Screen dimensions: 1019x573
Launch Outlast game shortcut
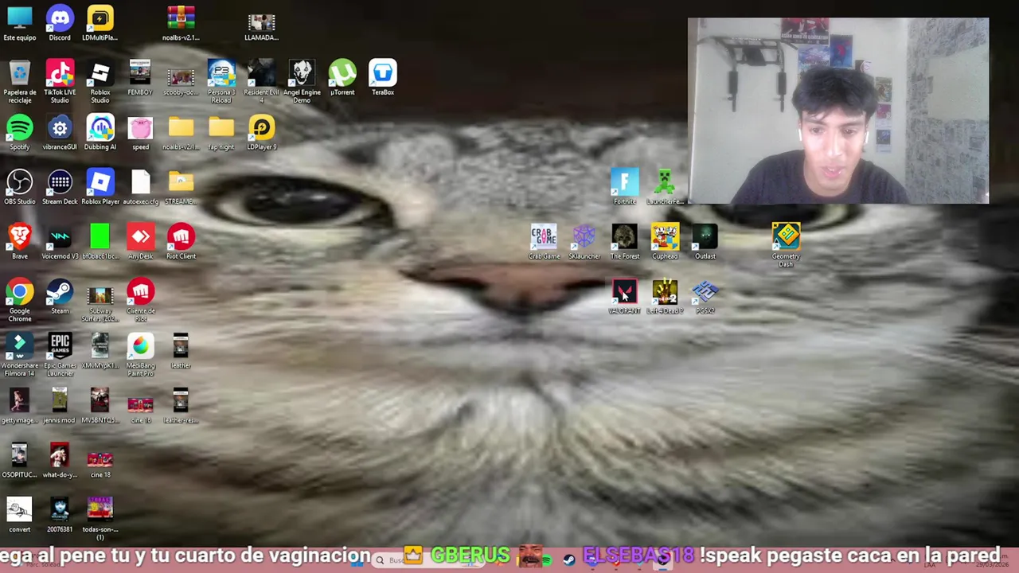click(705, 242)
